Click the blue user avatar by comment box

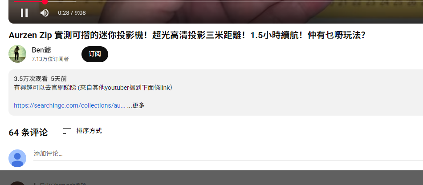tap(17, 158)
